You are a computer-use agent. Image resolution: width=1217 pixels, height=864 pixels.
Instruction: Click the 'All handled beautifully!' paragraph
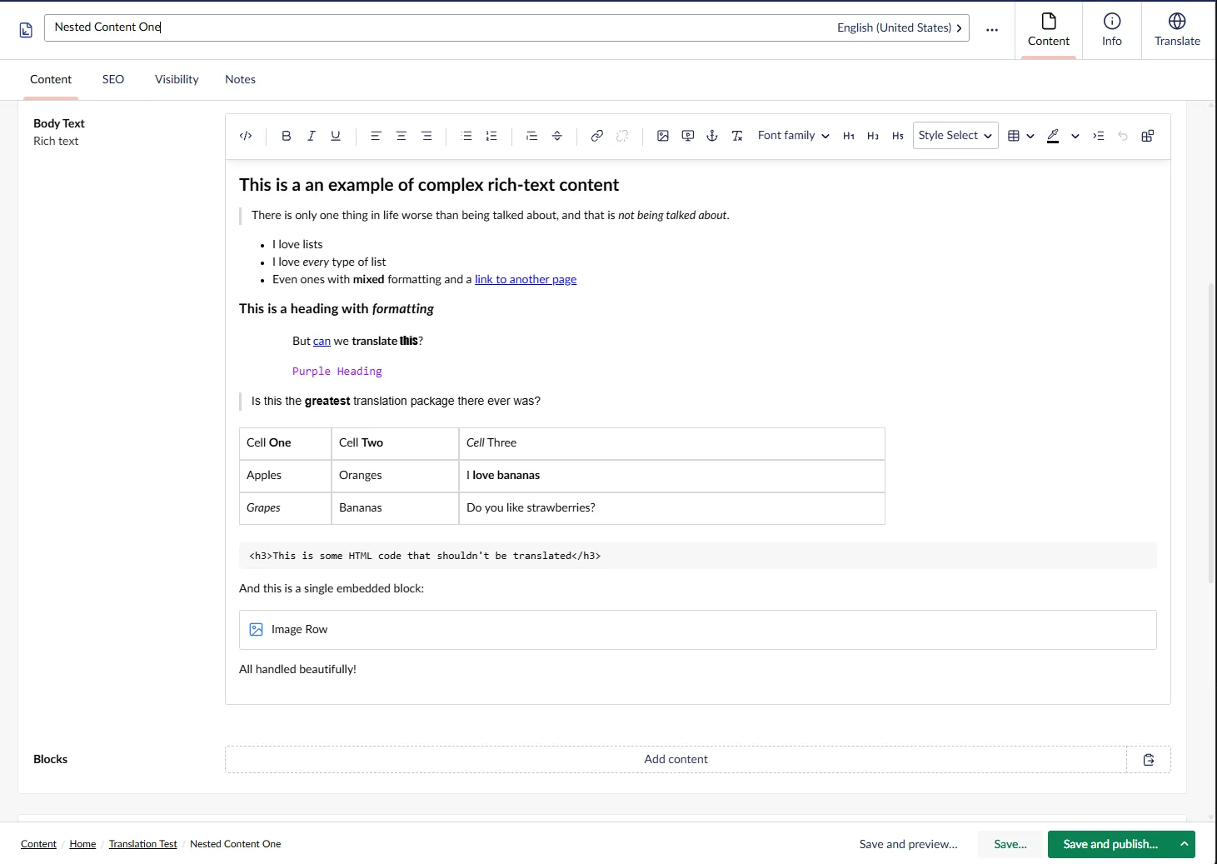pyautogui.click(x=297, y=669)
